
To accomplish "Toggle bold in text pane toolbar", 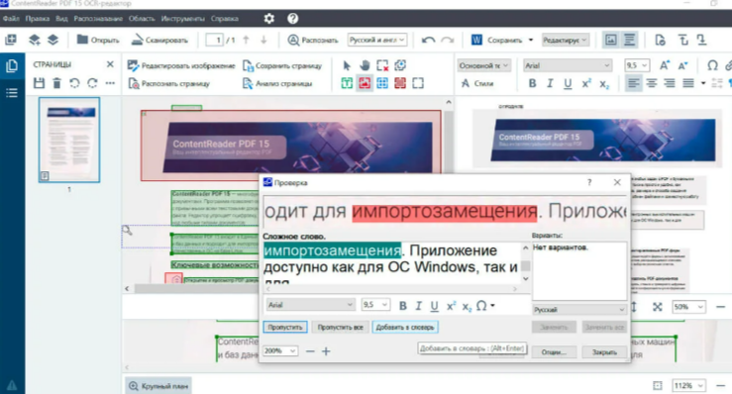I will 532,83.
